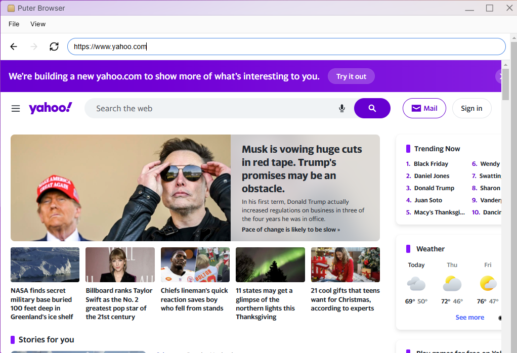Click the forward navigation arrow

(x=34, y=46)
